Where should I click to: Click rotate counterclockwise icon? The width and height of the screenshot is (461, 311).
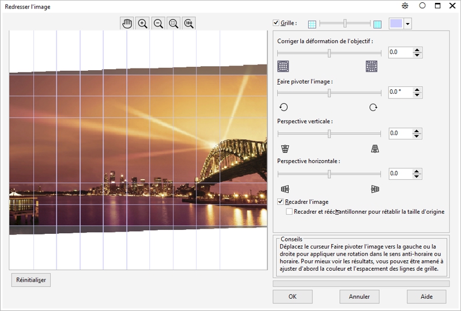[x=284, y=107]
